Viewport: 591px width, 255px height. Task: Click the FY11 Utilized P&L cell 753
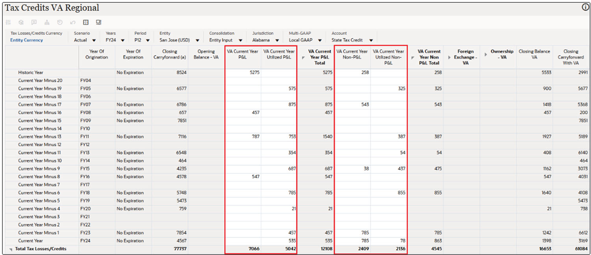[x=279, y=137]
